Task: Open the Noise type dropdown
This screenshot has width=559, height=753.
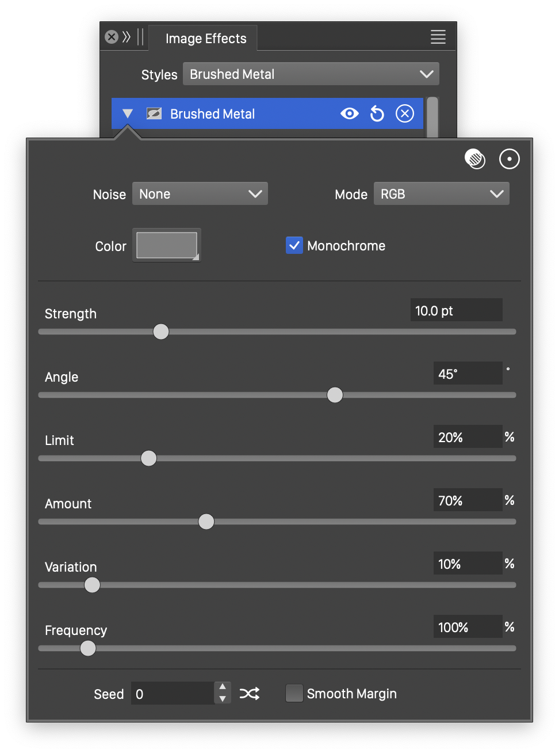Action: (200, 194)
